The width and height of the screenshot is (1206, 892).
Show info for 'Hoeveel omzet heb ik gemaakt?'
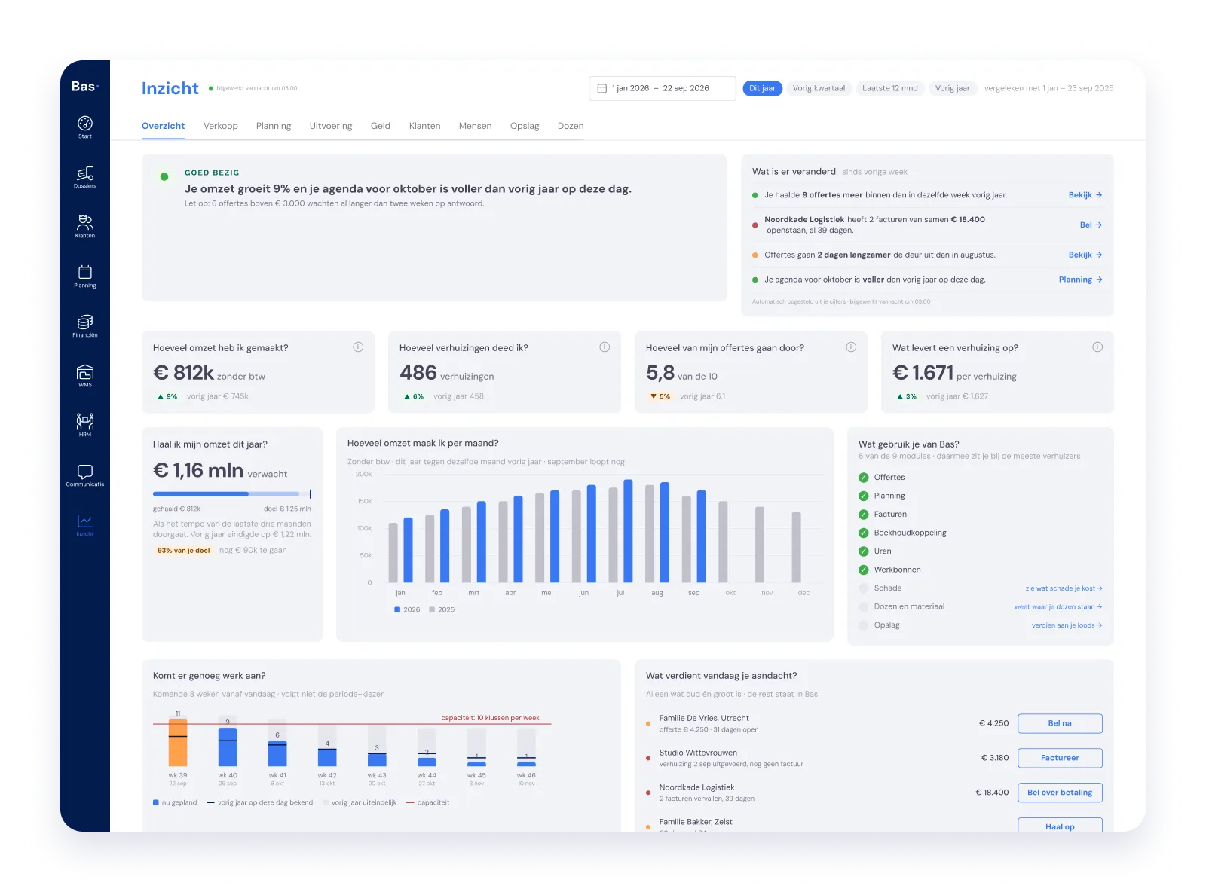[358, 347]
